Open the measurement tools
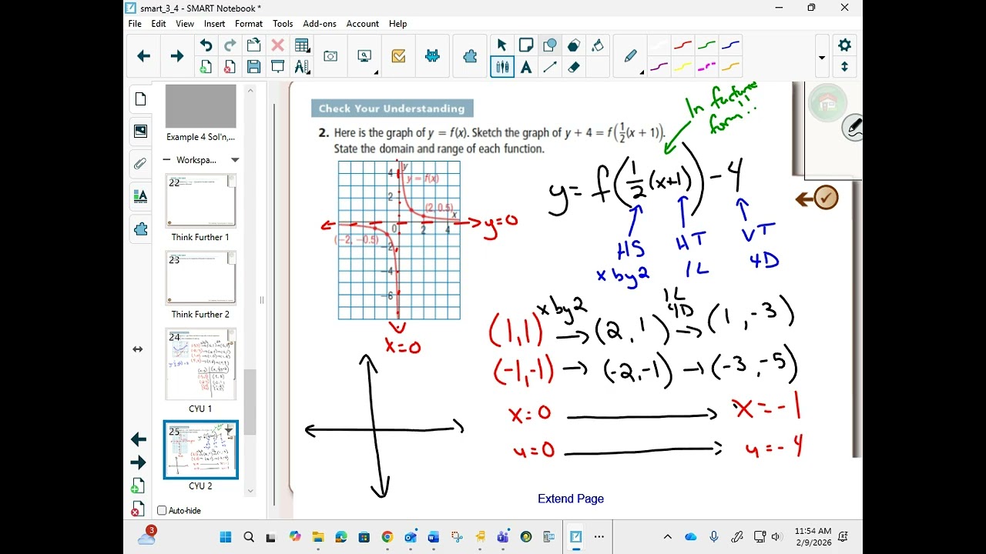Viewport: 986px width, 554px height. click(x=302, y=67)
